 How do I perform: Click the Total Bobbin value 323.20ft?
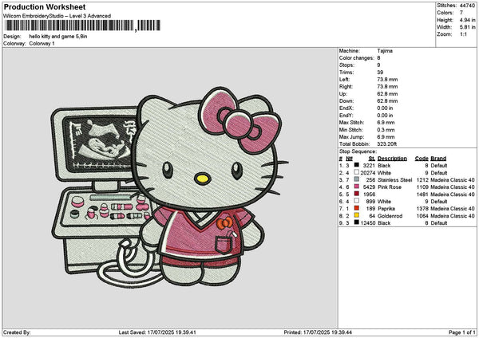[x=386, y=144]
